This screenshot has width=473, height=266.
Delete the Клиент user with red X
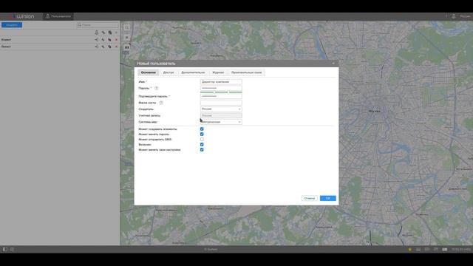tap(117, 39)
